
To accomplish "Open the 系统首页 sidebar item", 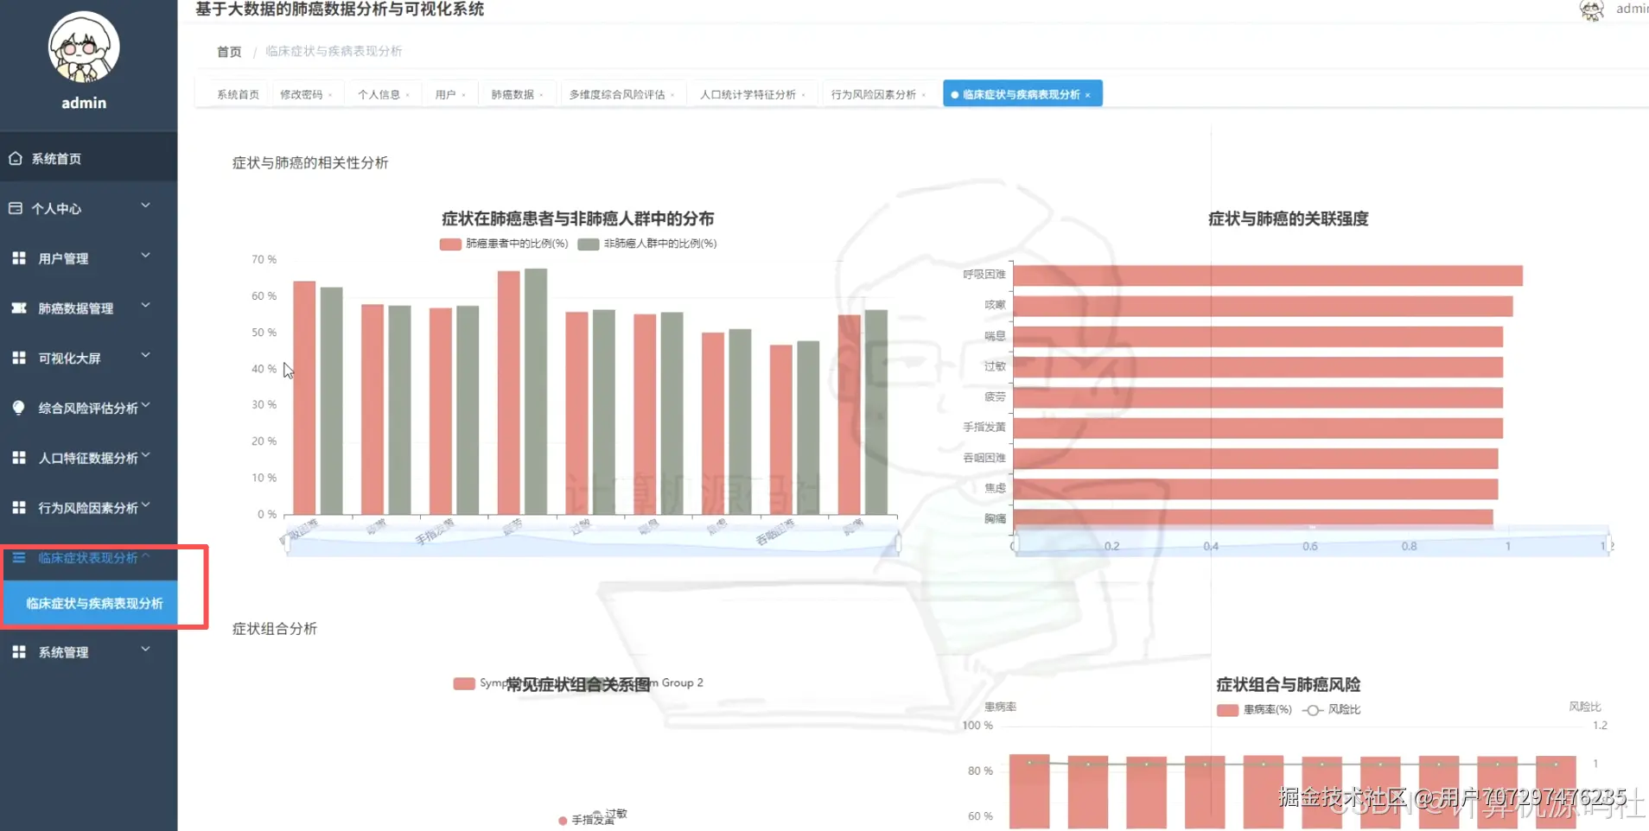I will point(57,158).
